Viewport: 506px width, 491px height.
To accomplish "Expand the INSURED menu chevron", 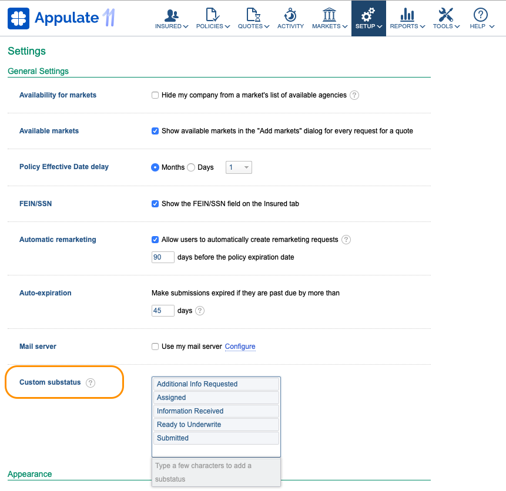I will 186,26.
